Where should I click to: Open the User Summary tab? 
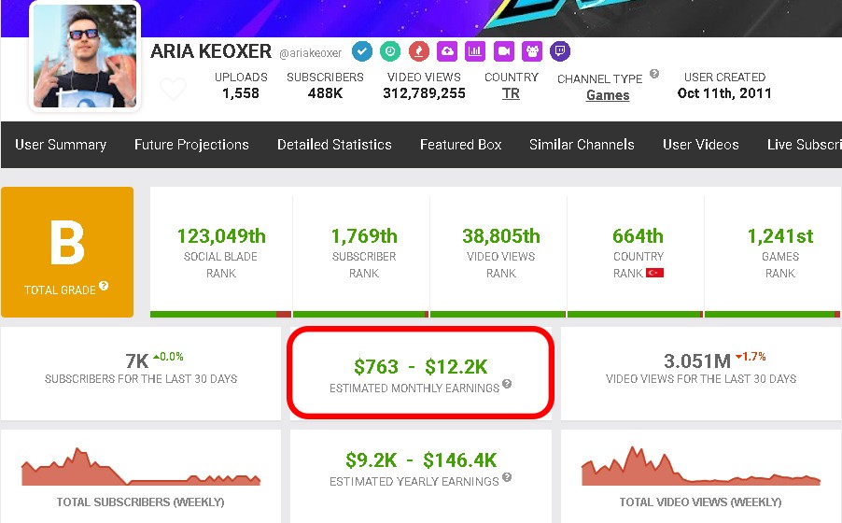click(61, 145)
